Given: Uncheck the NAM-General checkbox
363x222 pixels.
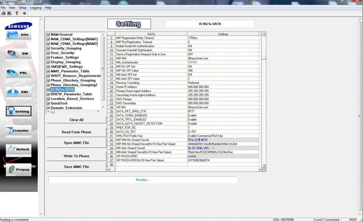Looking at the screenshot, I should (48, 35).
